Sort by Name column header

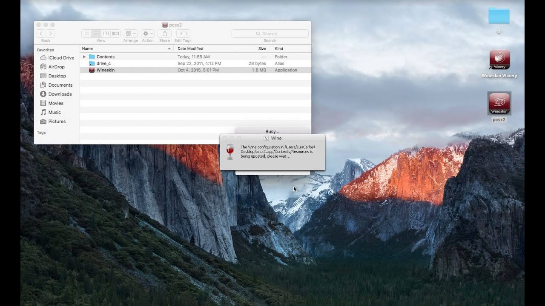[87, 48]
